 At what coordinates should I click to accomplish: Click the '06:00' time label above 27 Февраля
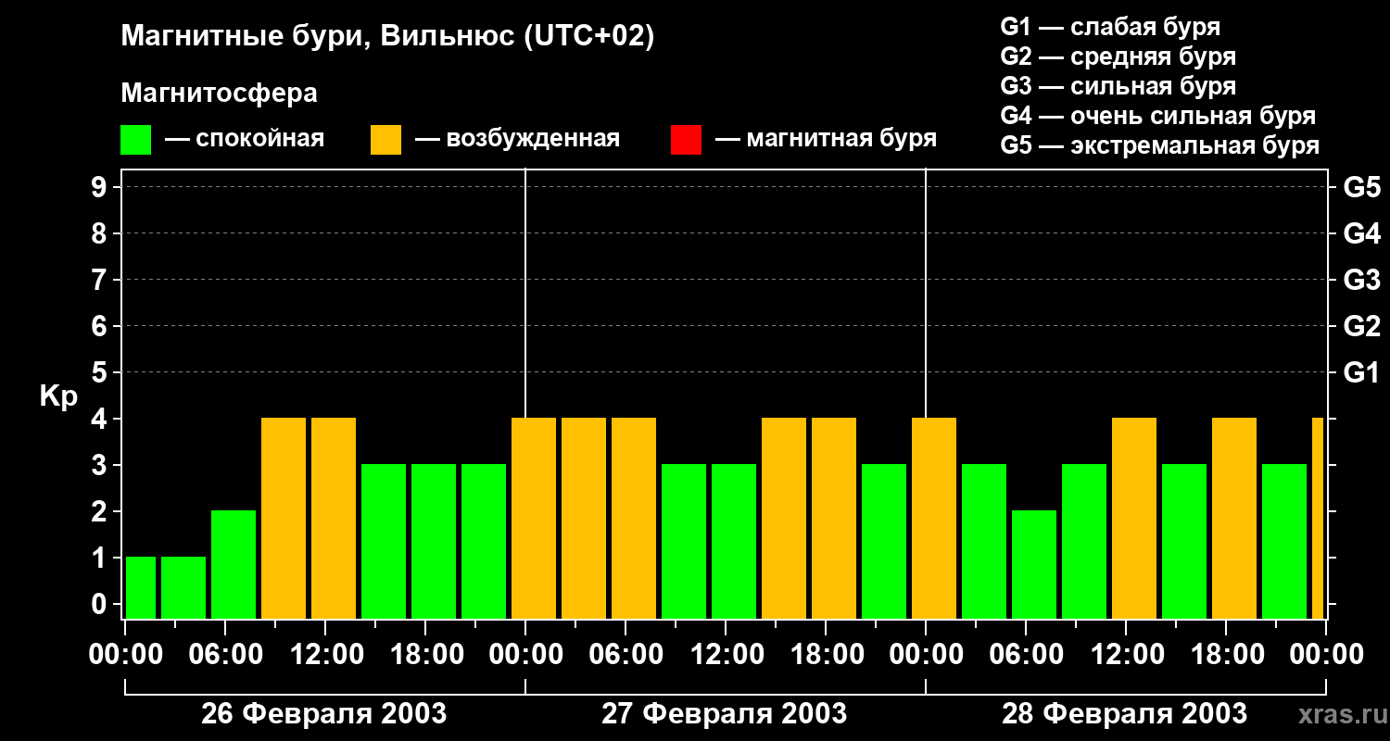point(625,654)
